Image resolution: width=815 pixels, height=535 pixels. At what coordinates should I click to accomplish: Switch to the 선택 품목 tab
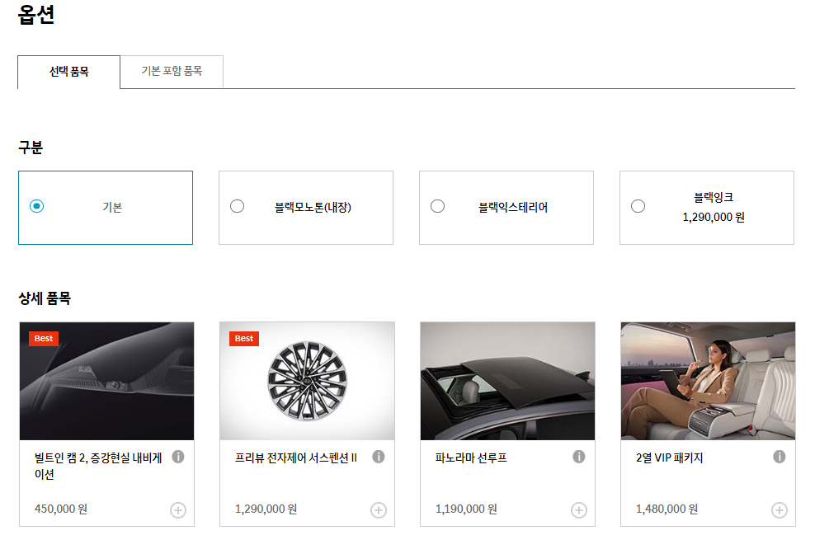[x=68, y=72]
